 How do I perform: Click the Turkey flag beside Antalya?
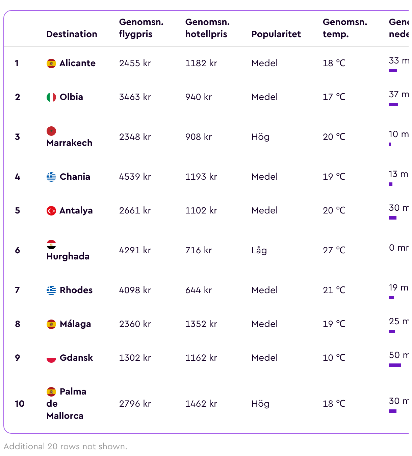click(x=51, y=210)
